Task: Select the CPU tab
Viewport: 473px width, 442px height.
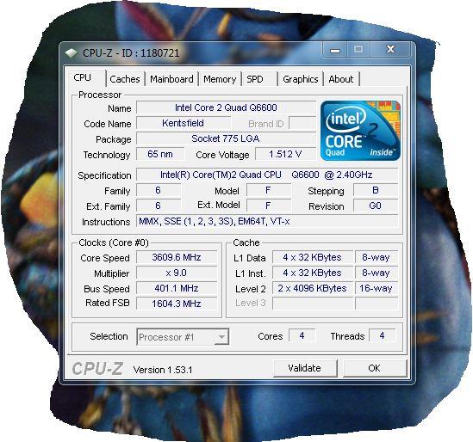Action: tap(85, 77)
